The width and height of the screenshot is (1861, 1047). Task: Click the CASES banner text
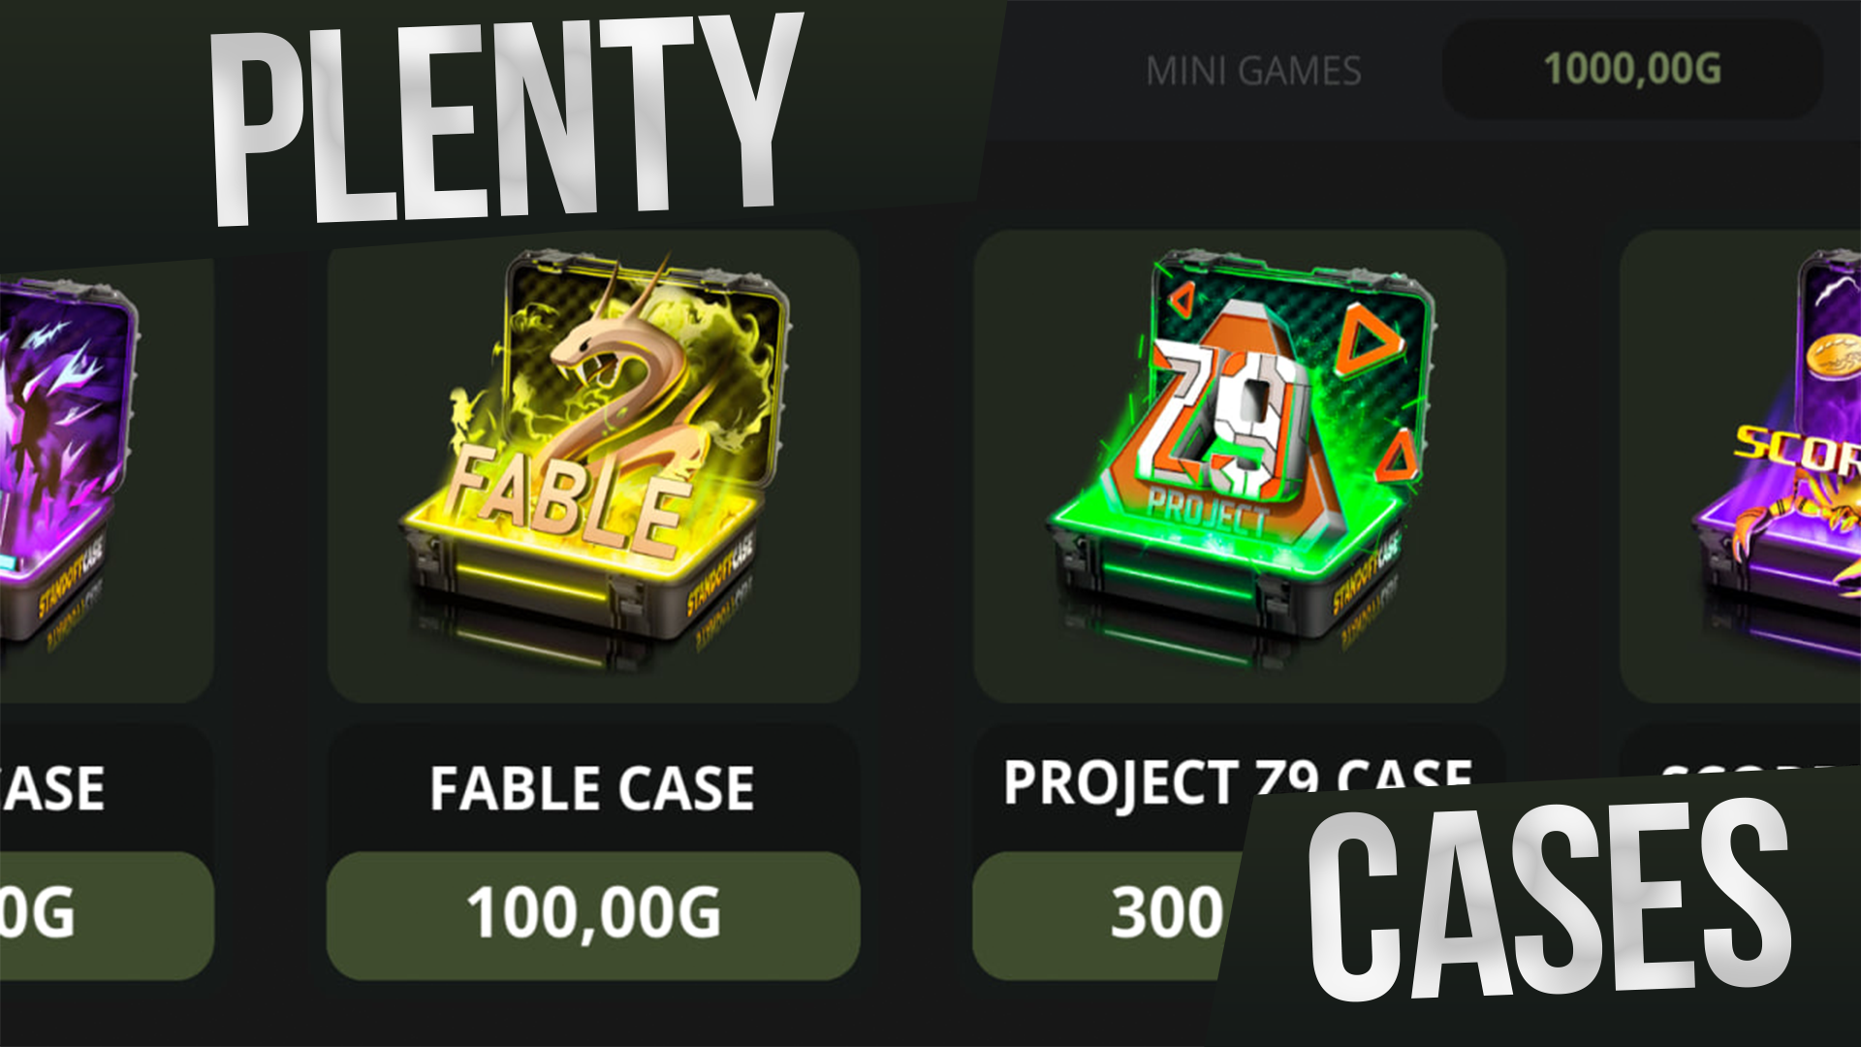(1549, 900)
